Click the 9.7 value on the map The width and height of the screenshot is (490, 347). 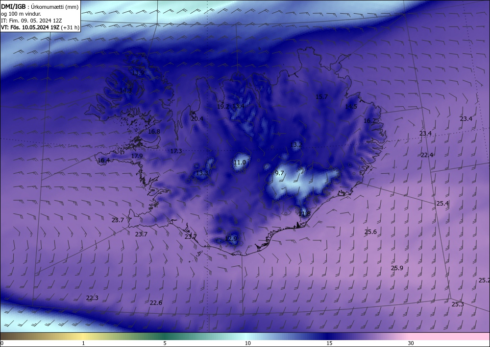coord(279,173)
